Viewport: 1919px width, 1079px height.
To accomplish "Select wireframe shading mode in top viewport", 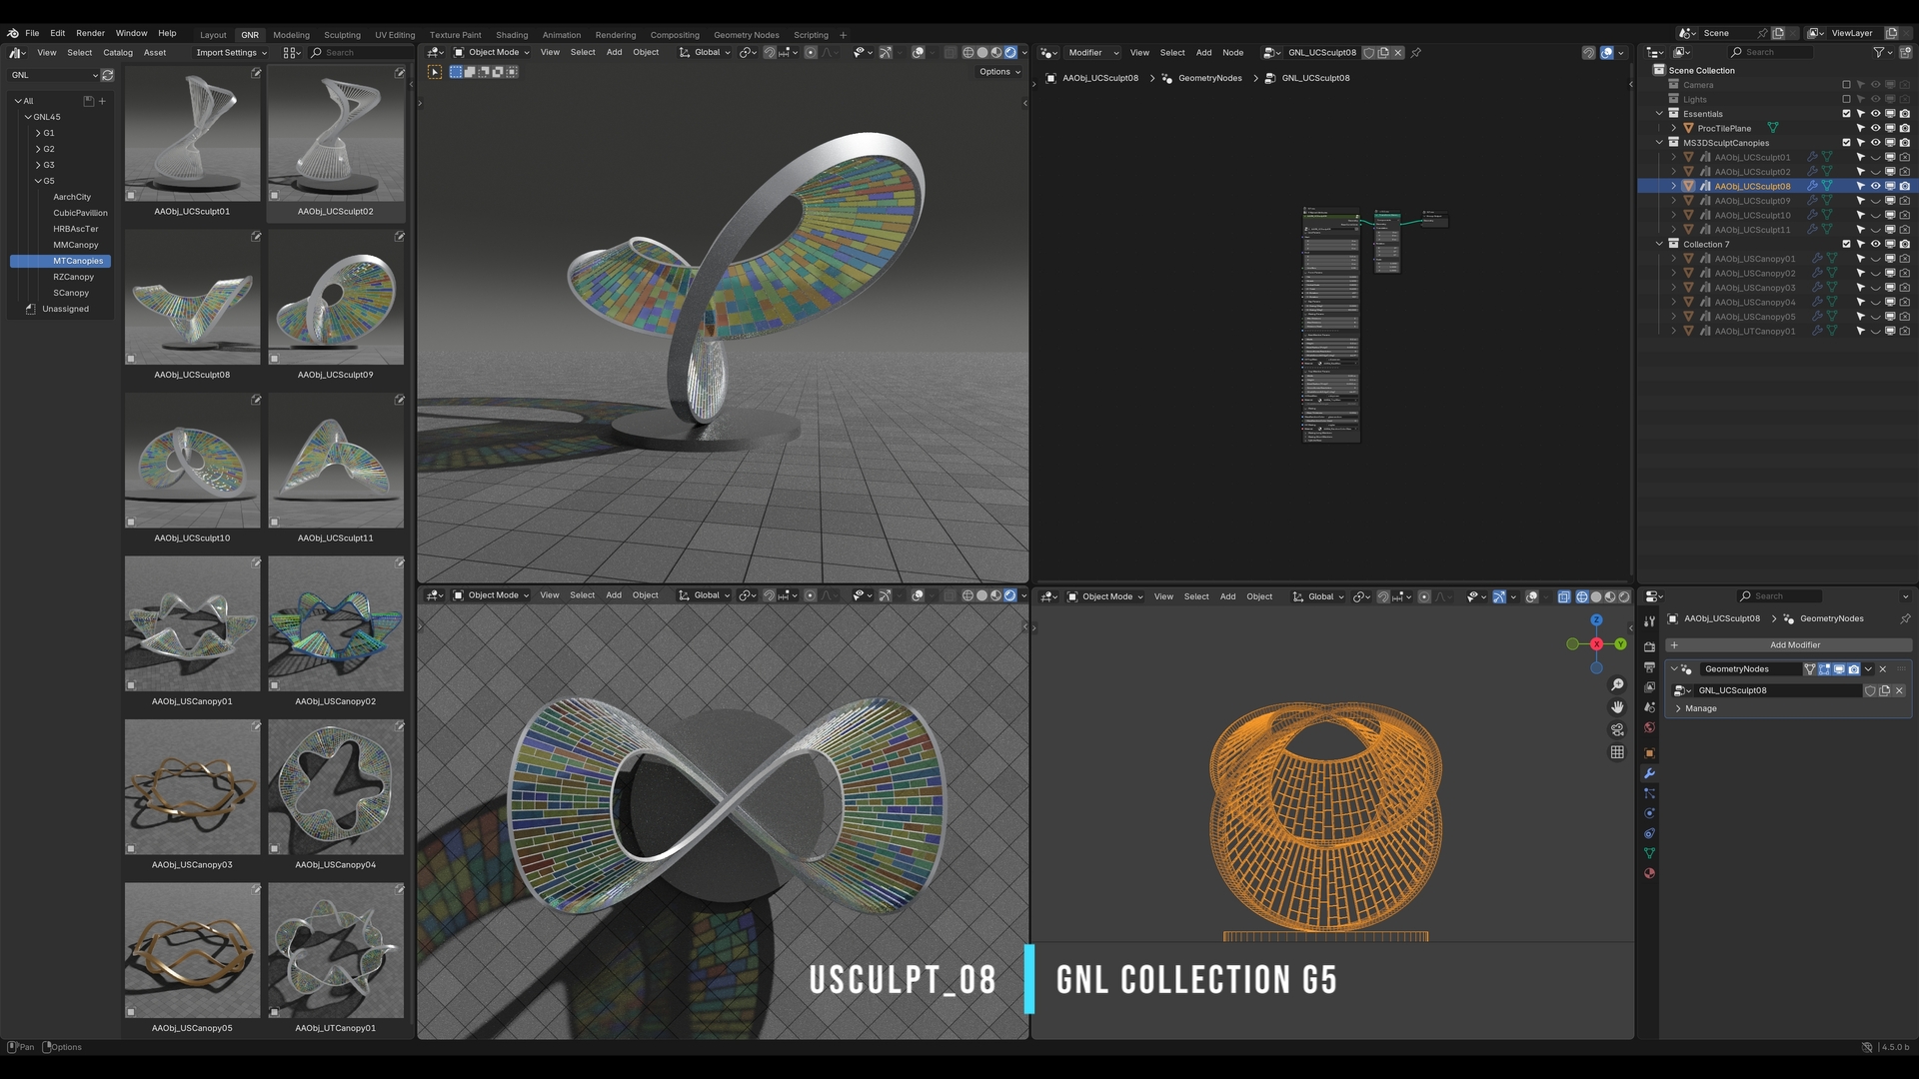I will (x=968, y=53).
